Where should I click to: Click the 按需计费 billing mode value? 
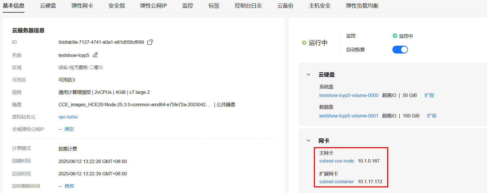(x=68, y=149)
